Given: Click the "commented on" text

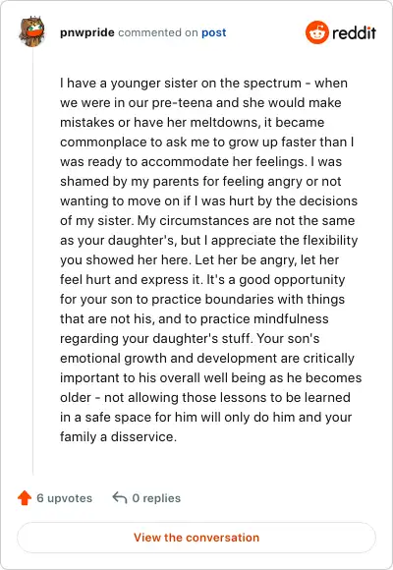Looking at the screenshot, I should point(158,32).
